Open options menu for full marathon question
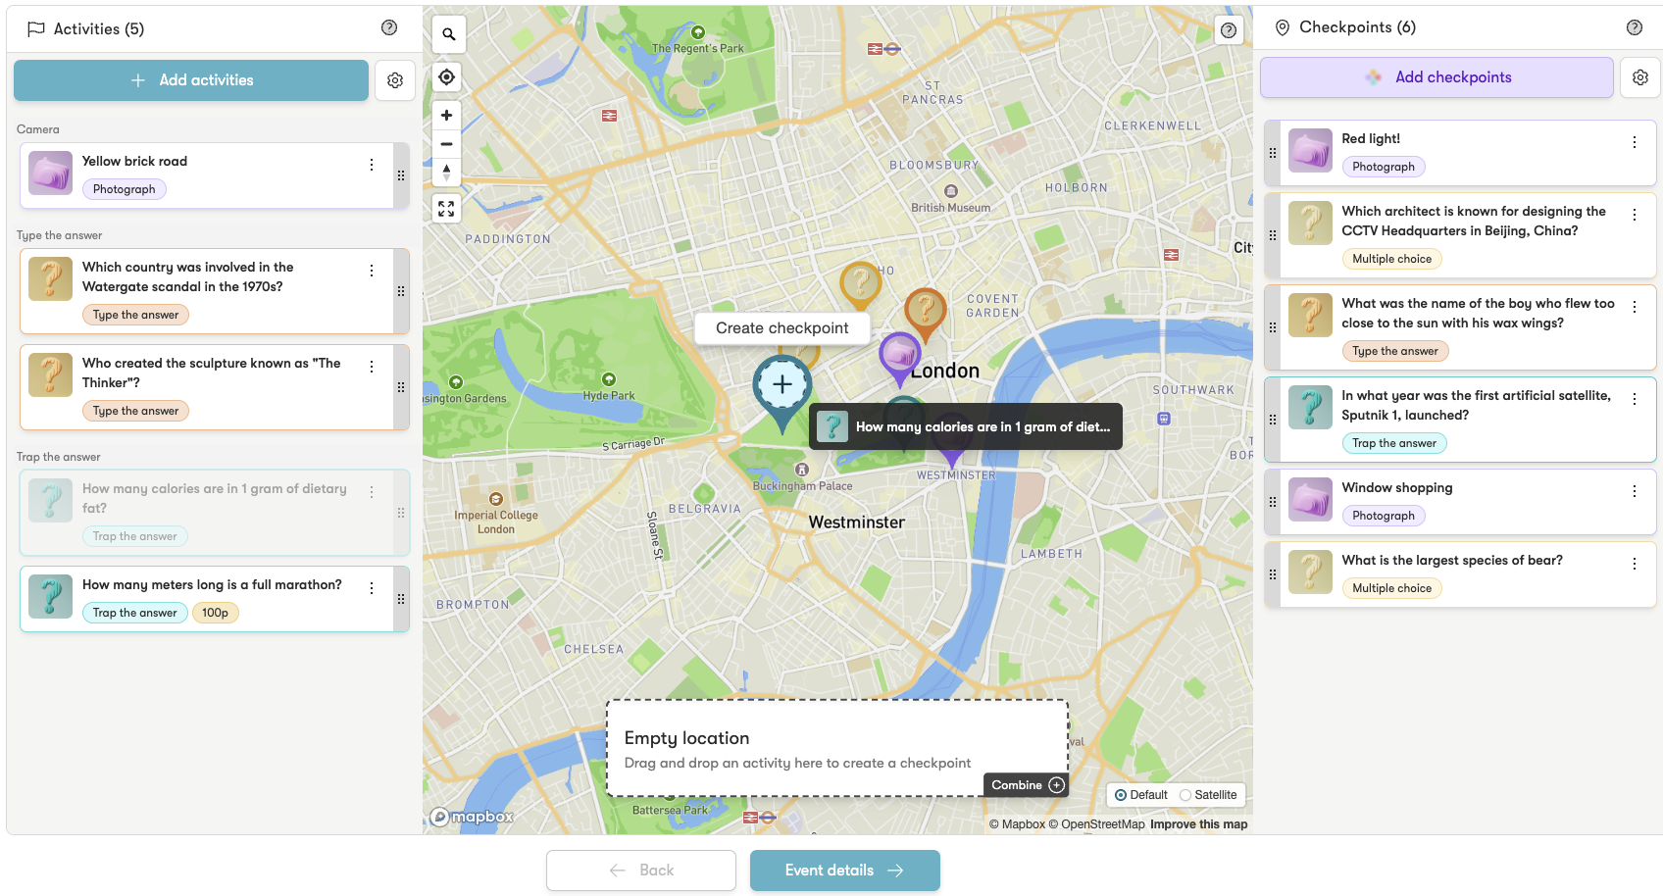 [372, 588]
